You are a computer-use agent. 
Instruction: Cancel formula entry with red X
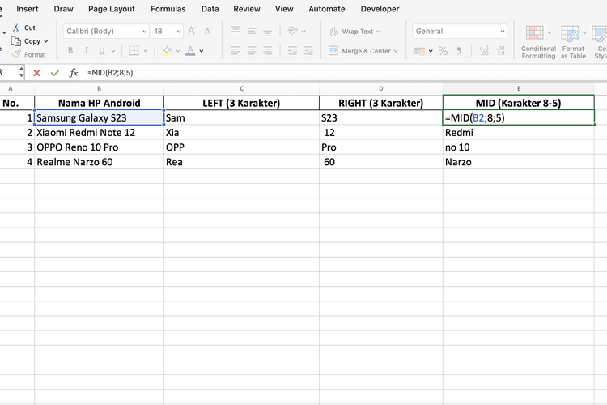36,72
